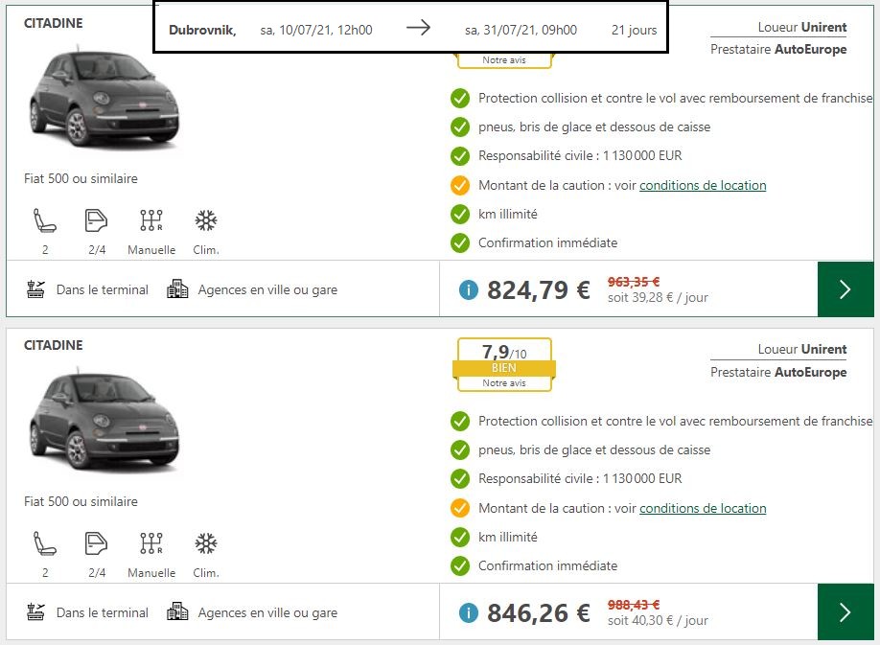Click the Dubrovnik dates search summary bar
The width and height of the screenshot is (880, 645).
(x=410, y=29)
